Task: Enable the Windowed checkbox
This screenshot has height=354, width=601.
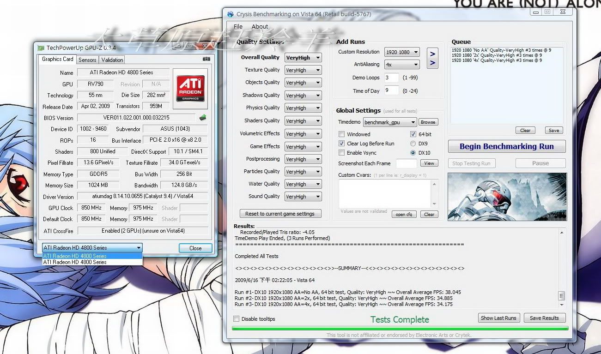Action: point(342,134)
